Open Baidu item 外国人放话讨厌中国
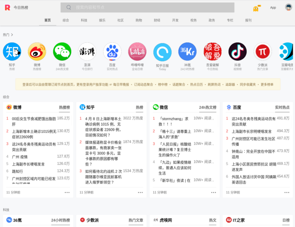 coord(254,179)
